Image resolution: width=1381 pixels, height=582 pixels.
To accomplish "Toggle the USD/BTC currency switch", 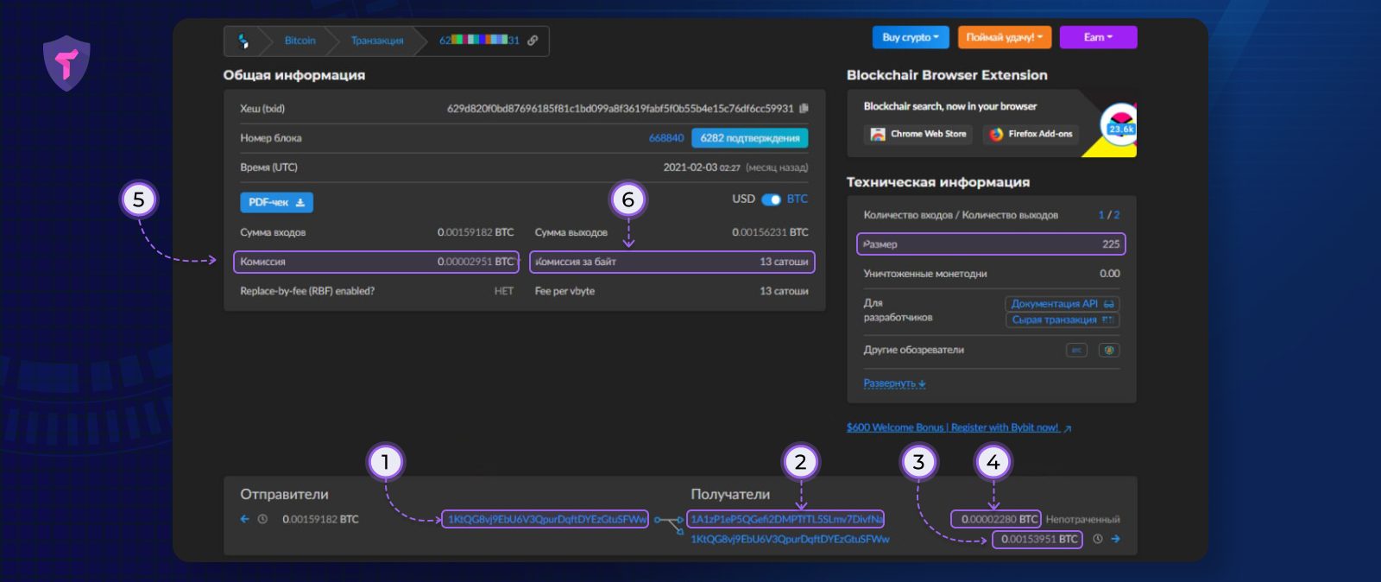I will (771, 199).
